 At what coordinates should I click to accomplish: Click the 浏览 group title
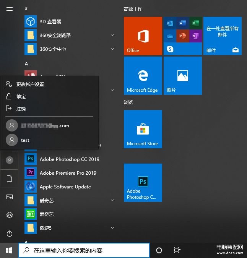(128, 102)
